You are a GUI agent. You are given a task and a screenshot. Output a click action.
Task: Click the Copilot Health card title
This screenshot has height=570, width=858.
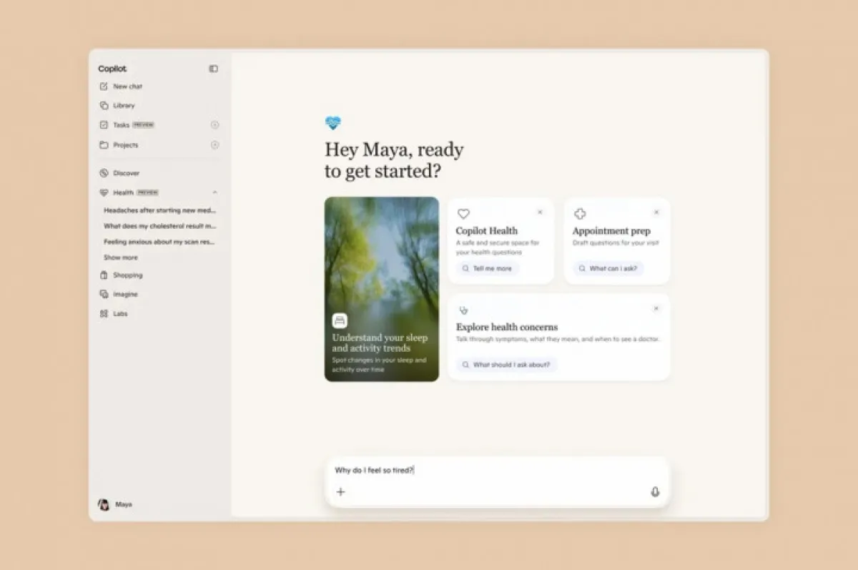click(x=486, y=231)
